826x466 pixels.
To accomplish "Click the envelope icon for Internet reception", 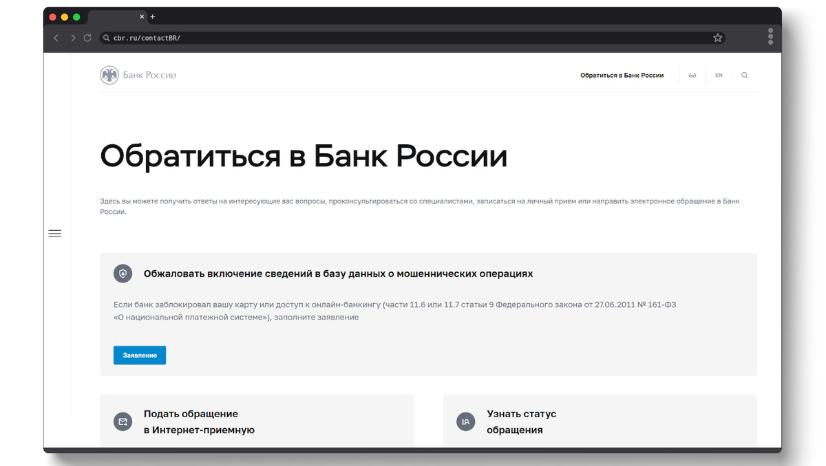I will coord(123,421).
